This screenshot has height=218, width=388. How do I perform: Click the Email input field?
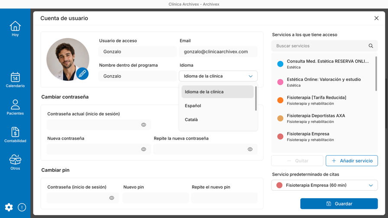[218, 51]
